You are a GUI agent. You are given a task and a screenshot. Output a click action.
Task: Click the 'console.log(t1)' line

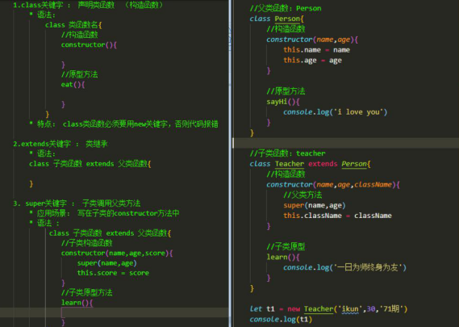(x=281, y=320)
